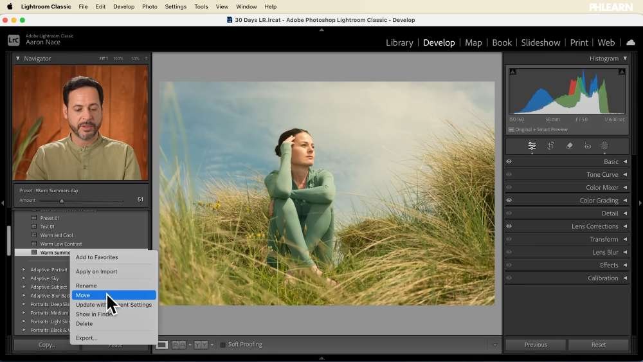Click the Test 01 preset icon
This screenshot has width=643, height=362.
35,227
